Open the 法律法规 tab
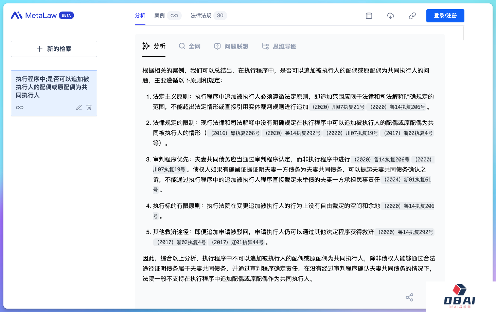496x312 pixels. tap(201, 16)
